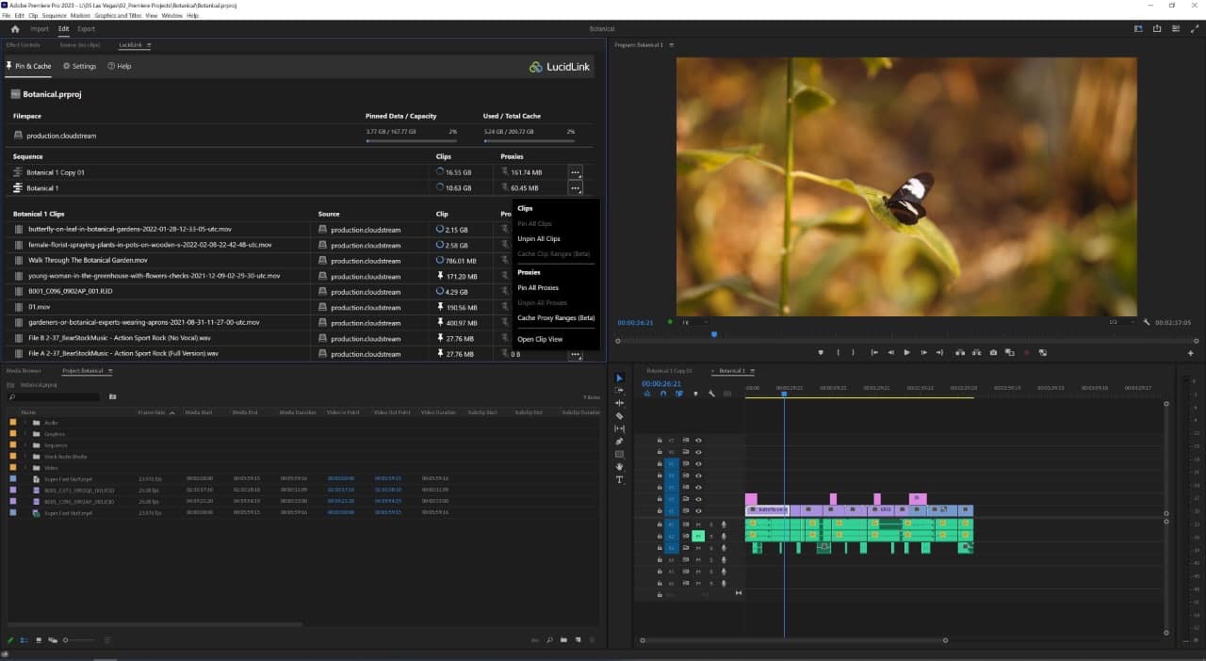Image resolution: width=1206 pixels, height=661 pixels.
Task: Switch to the Export workspace tab
Action: (87, 29)
